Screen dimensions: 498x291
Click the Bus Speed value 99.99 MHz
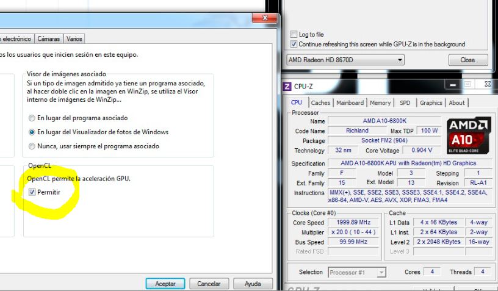pyautogui.click(x=353, y=242)
